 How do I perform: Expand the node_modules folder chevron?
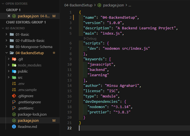click(9, 65)
